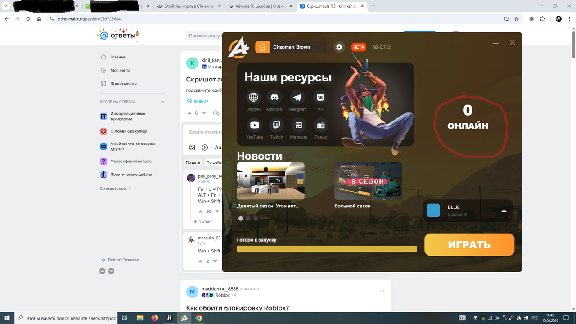Click the nickname field Chapman_Brown

(x=299, y=47)
